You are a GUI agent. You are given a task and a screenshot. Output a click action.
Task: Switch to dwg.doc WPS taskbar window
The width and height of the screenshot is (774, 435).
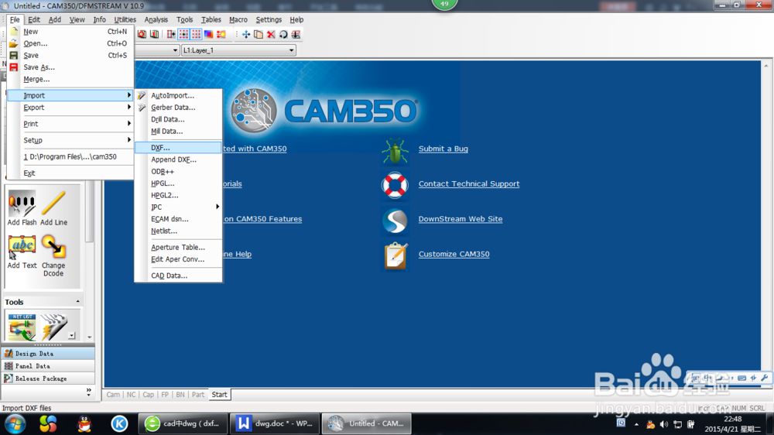click(275, 423)
